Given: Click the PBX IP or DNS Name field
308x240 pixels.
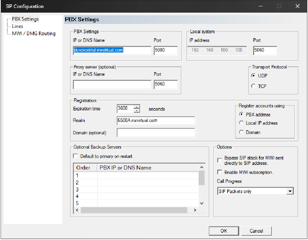Looking at the screenshot, I should (112, 51).
